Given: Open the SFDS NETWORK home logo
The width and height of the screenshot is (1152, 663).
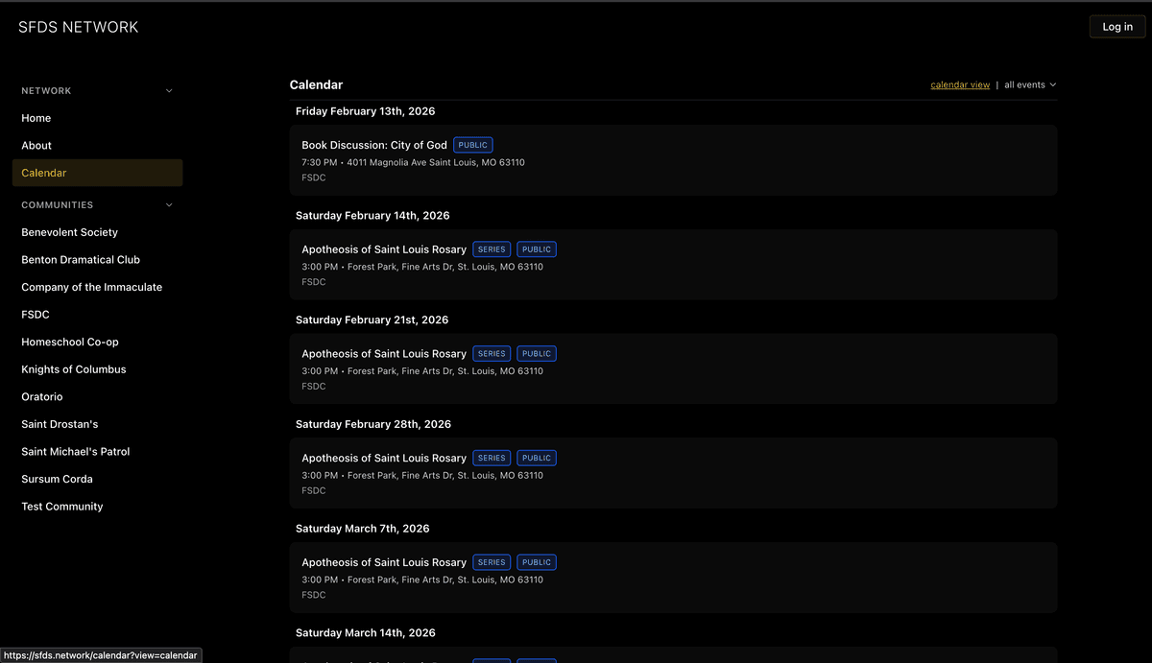Looking at the screenshot, I should coord(78,27).
